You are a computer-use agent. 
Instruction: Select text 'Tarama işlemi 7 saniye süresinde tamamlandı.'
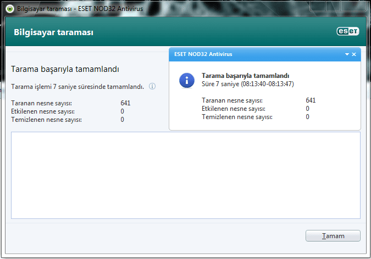pyautogui.click(x=77, y=87)
